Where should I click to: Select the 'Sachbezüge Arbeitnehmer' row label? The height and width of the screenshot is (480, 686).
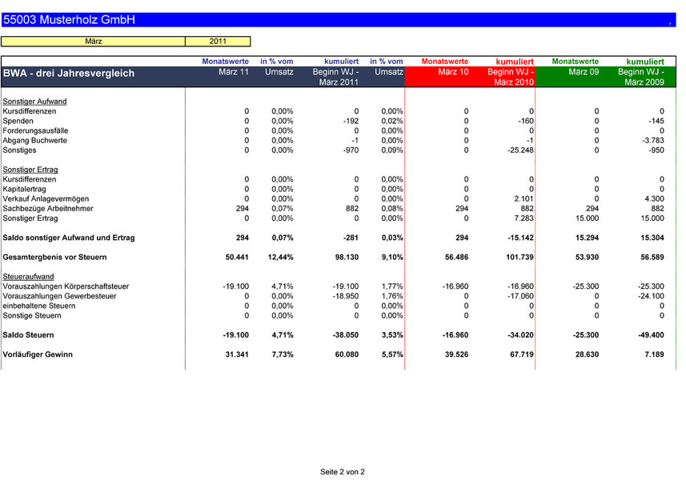[x=48, y=209]
